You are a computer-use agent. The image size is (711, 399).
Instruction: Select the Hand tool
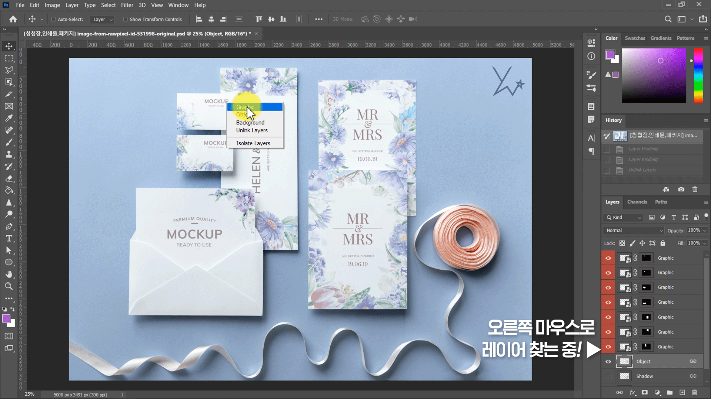point(9,274)
